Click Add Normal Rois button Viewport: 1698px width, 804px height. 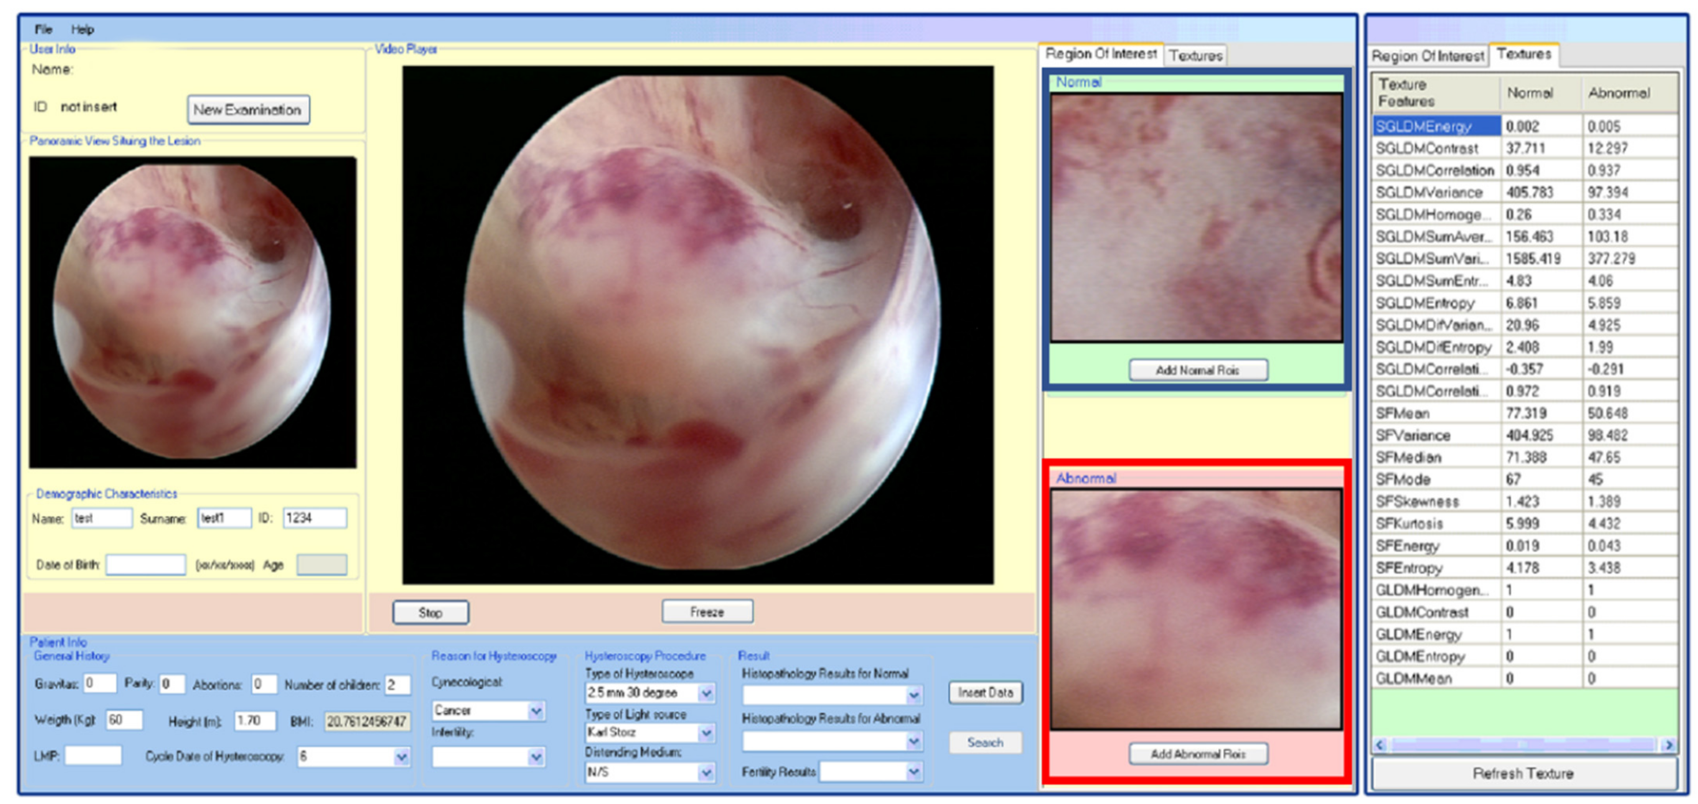point(1198,370)
